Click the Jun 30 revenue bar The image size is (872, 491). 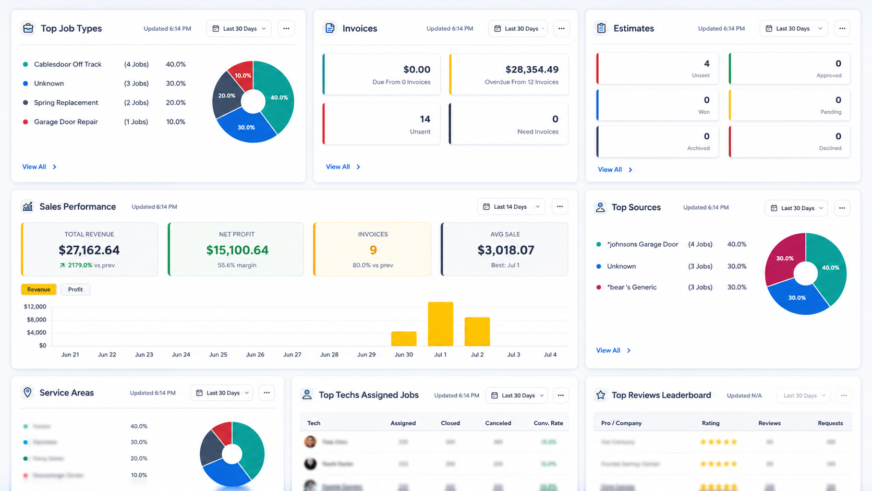[x=404, y=339]
